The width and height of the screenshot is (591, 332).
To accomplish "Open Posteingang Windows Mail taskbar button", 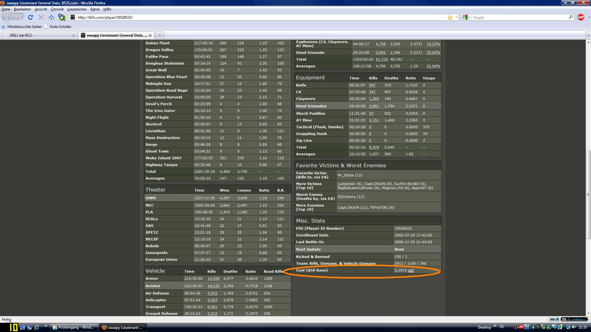I will (74, 327).
